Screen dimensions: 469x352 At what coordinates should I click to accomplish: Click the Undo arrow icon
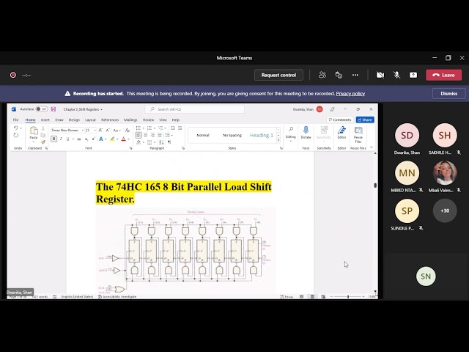pyautogui.click(x=16, y=128)
